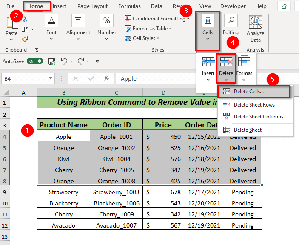The width and height of the screenshot is (299, 245).
Task: Click the Analyze Data icon
Action: click(x=256, y=22)
